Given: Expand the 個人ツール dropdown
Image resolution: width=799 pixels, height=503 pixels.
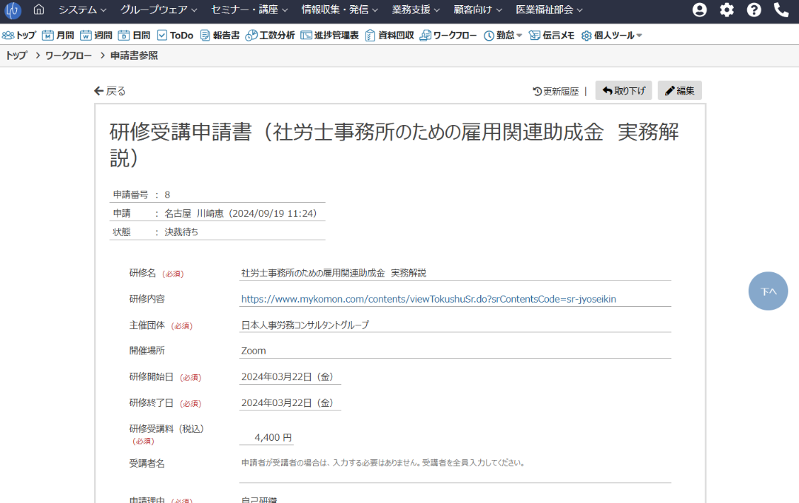Looking at the screenshot, I should pyautogui.click(x=612, y=36).
